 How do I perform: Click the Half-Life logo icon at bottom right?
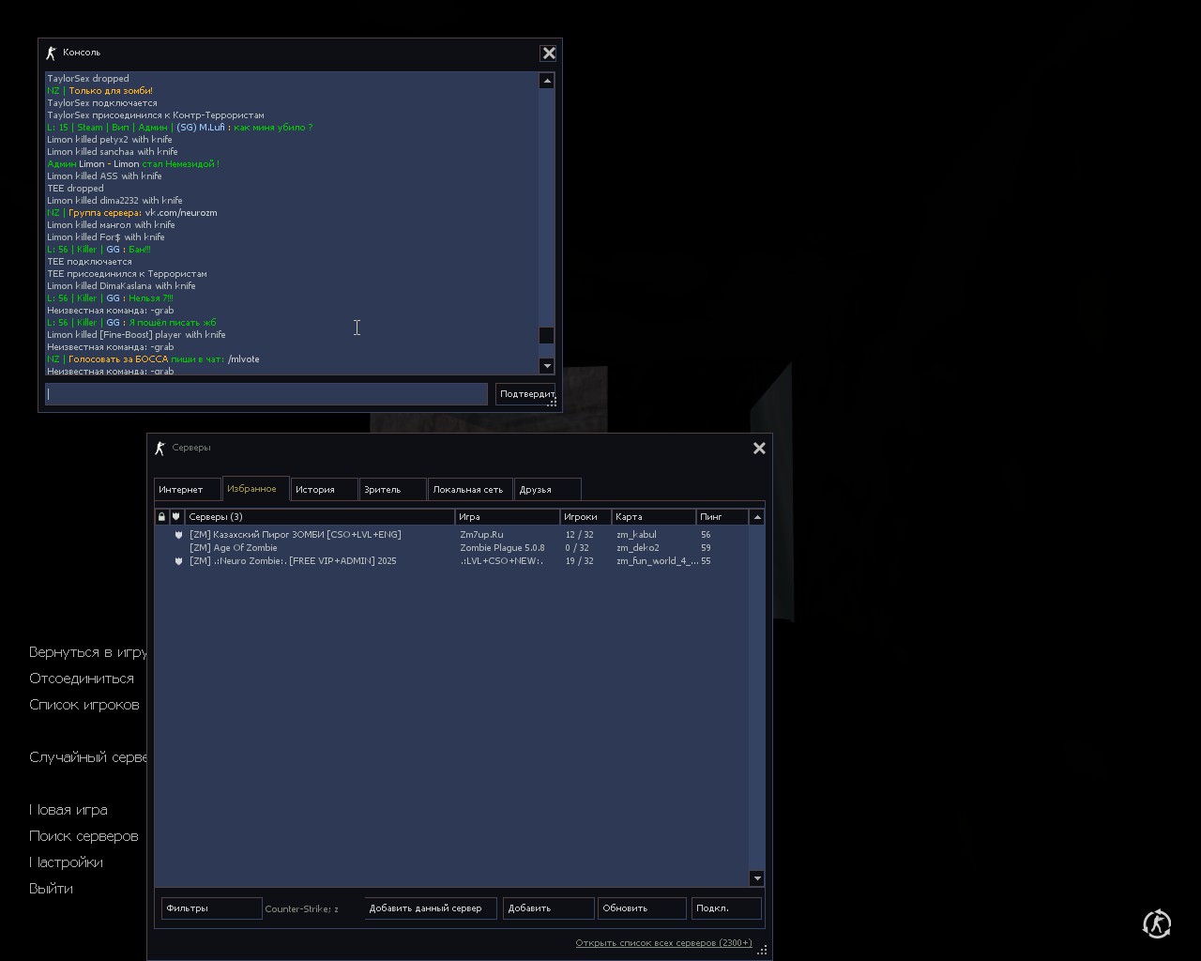coord(1156,923)
